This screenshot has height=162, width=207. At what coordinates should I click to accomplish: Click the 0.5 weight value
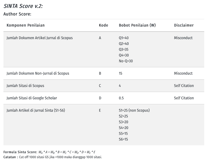121,98
